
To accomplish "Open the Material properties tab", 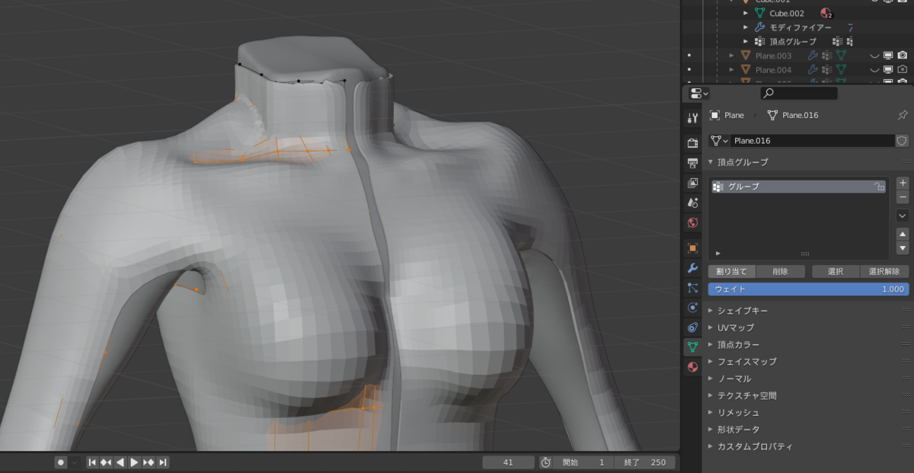I will (x=692, y=367).
